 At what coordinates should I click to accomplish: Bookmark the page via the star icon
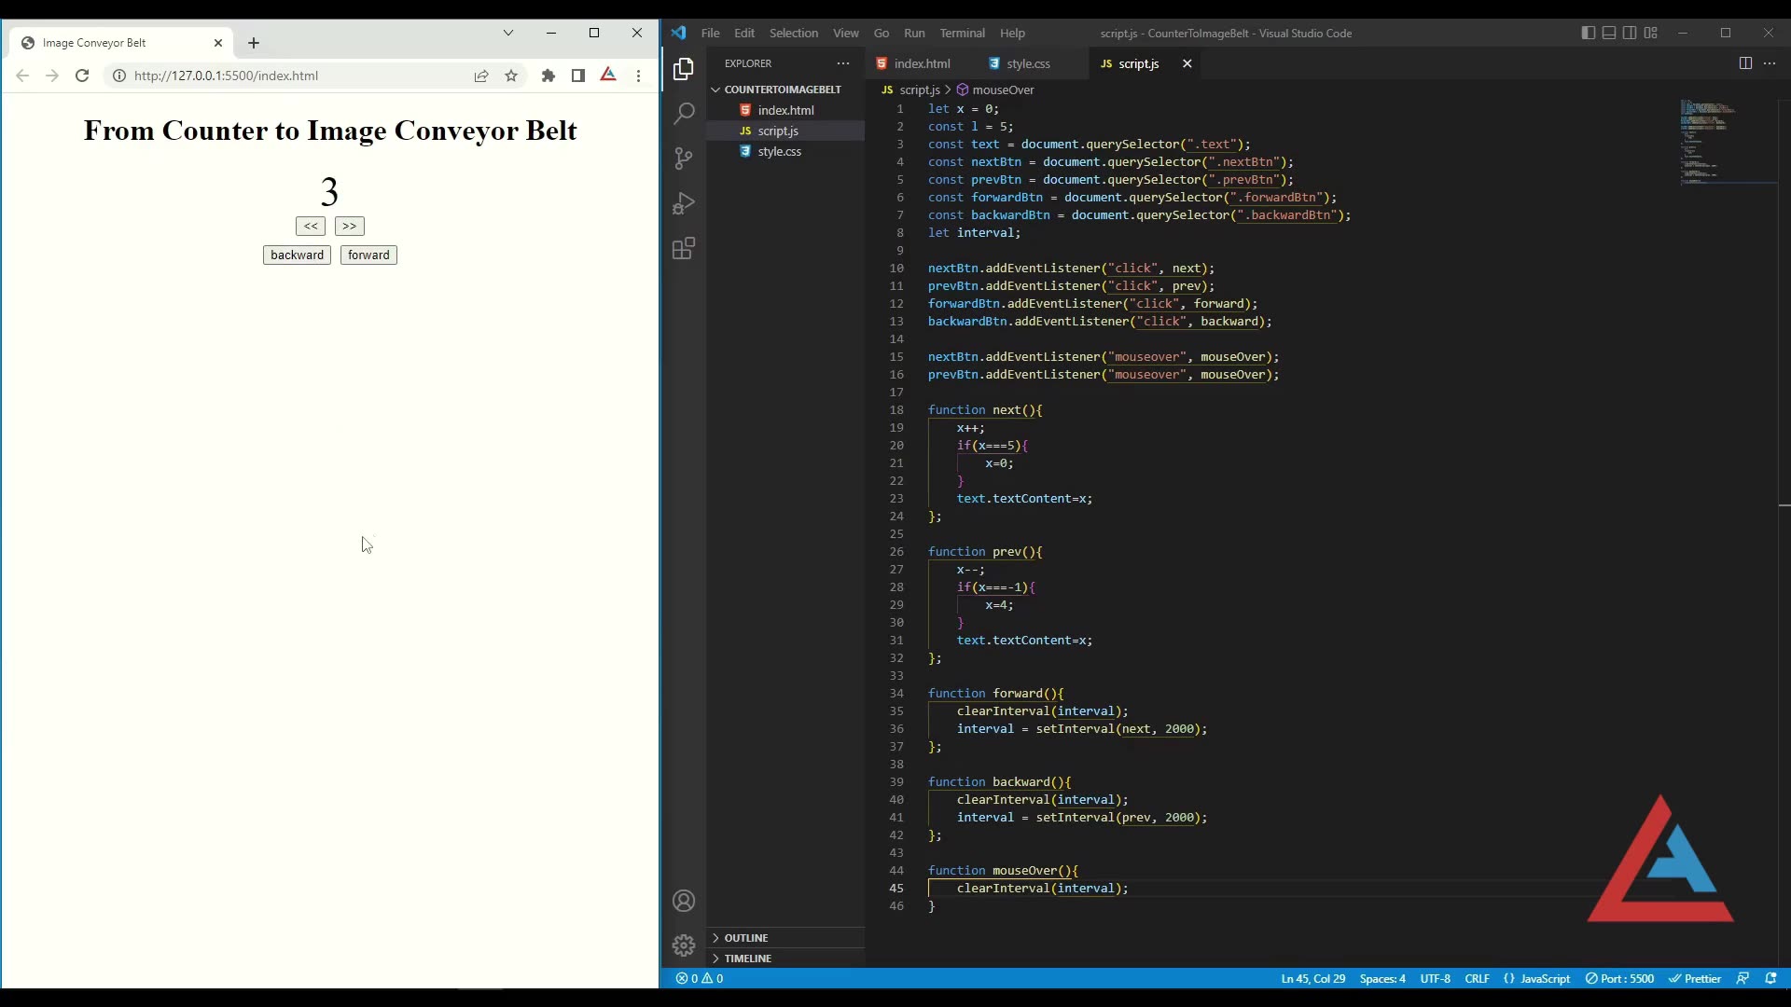coord(510,76)
